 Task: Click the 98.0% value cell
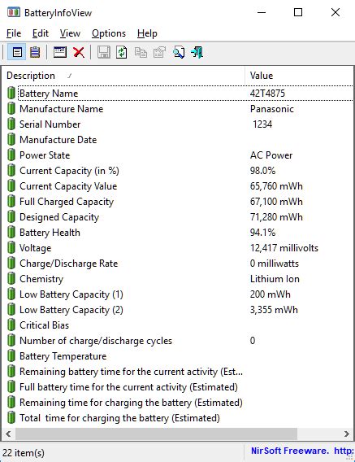(262, 171)
